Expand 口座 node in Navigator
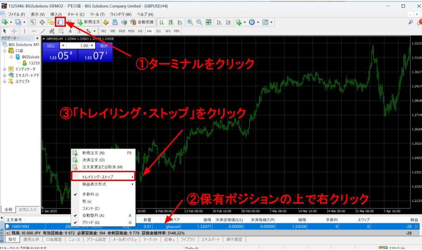Image resolution: width=422 pixels, height=250 pixels. (x=4, y=50)
